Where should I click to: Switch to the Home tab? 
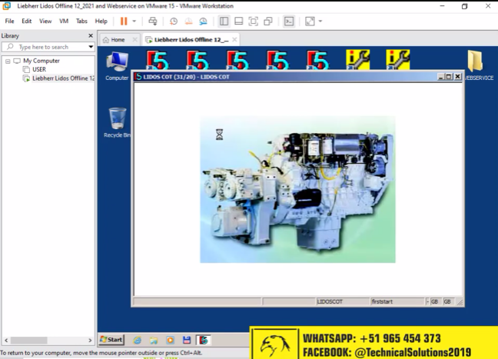(x=114, y=39)
